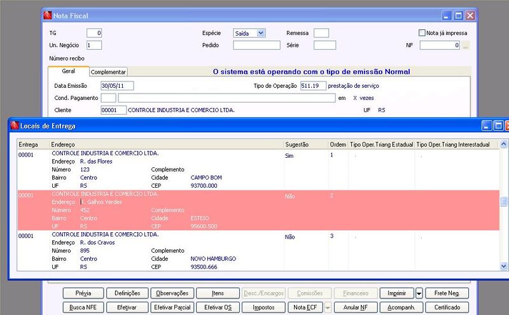Expand the Imprimir dropdown arrow

pyautogui.click(x=419, y=293)
